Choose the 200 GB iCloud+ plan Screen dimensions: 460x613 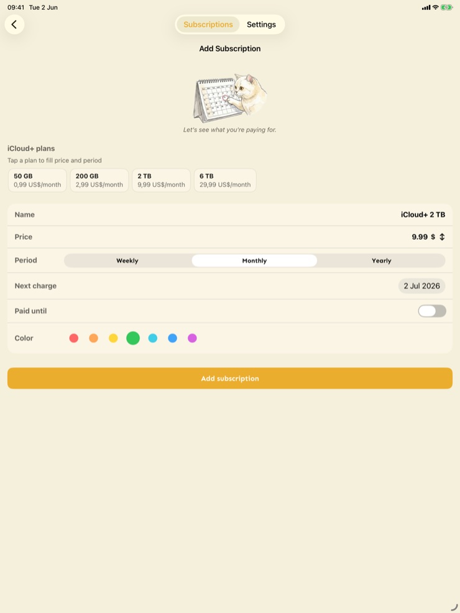click(99, 180)
